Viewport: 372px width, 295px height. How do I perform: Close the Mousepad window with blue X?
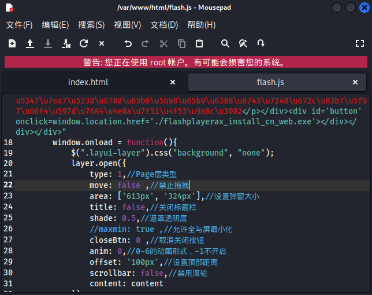364,8
